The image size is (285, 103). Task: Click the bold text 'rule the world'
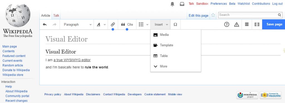[96, 67]
